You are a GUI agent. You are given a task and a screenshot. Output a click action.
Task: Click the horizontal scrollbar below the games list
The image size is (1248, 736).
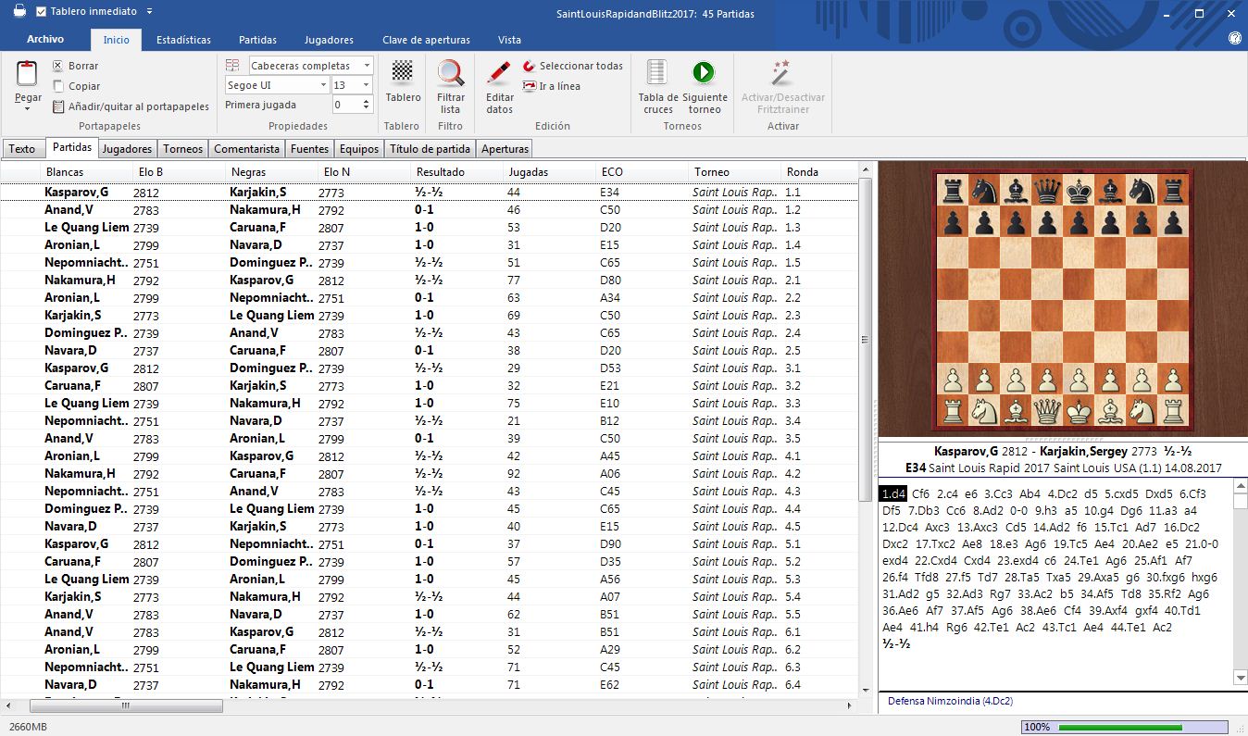pos(125,705)
